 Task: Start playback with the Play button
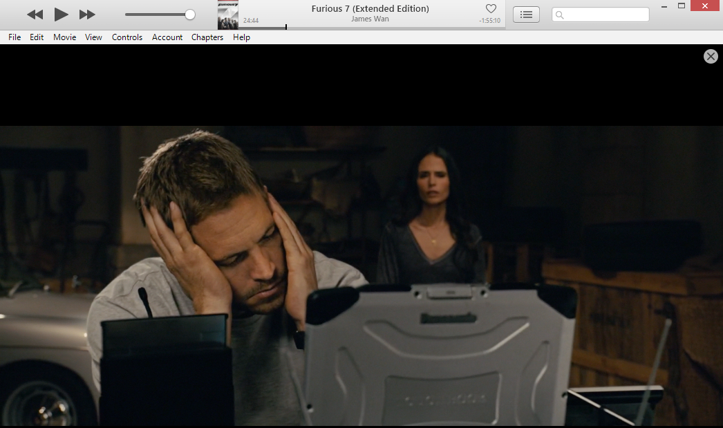(x=61, y=15)
